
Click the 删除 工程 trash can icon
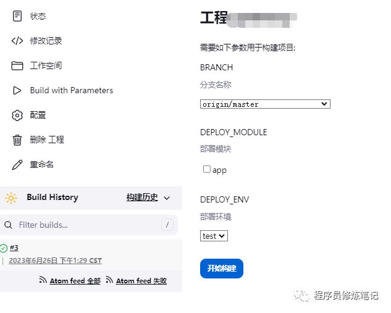click(x=17, y=140)
